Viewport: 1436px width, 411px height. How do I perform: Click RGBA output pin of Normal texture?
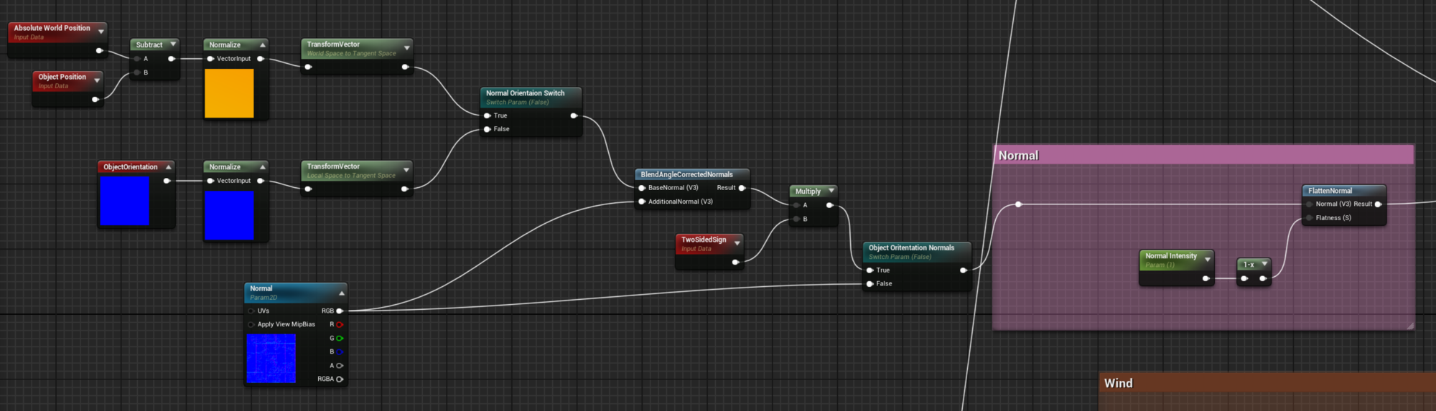pyautogui.click(x=340, y=379)
